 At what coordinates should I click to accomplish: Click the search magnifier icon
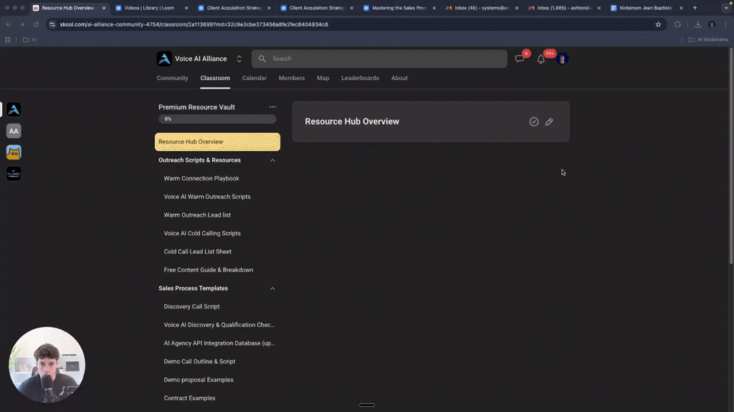(x=262, y=59)
